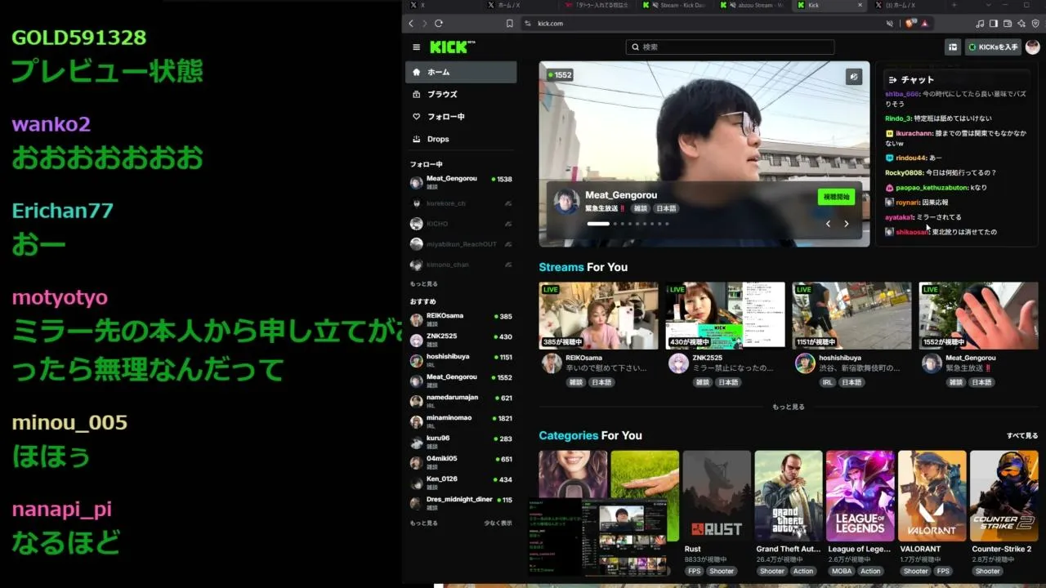Click the 雑談 tag on featured banner
This screenshot has height=588, width=1046.
tap(641, 208)
